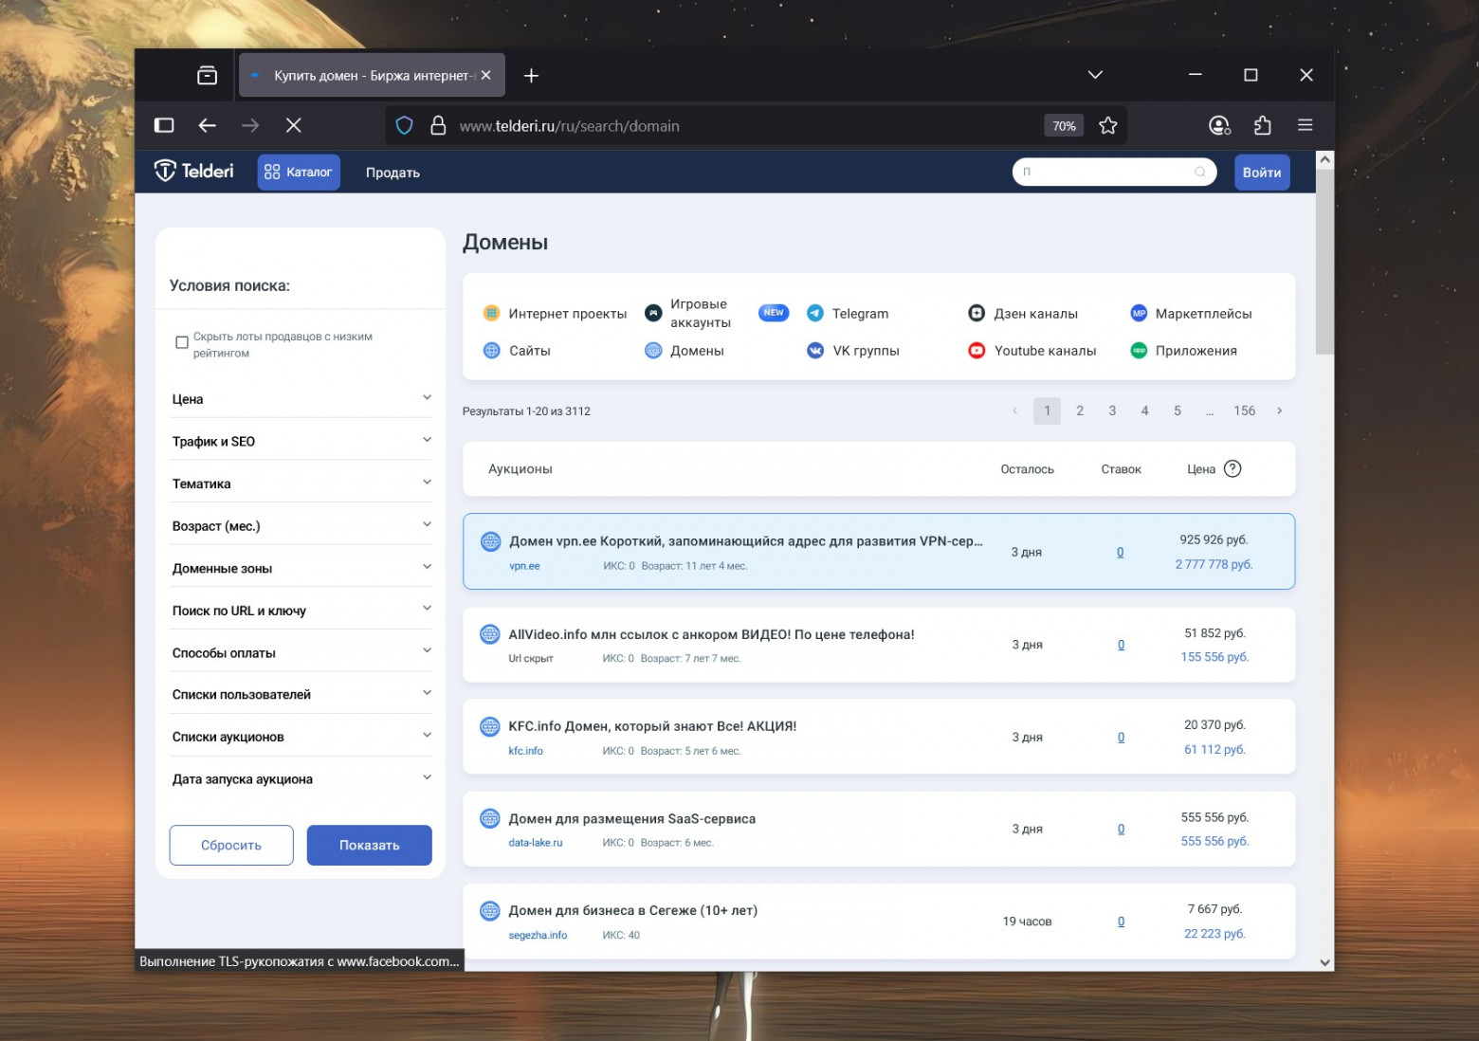Click the Telderi logo in the header
The height and width of the screenshot is (1041, 1479).
point(194,172)
